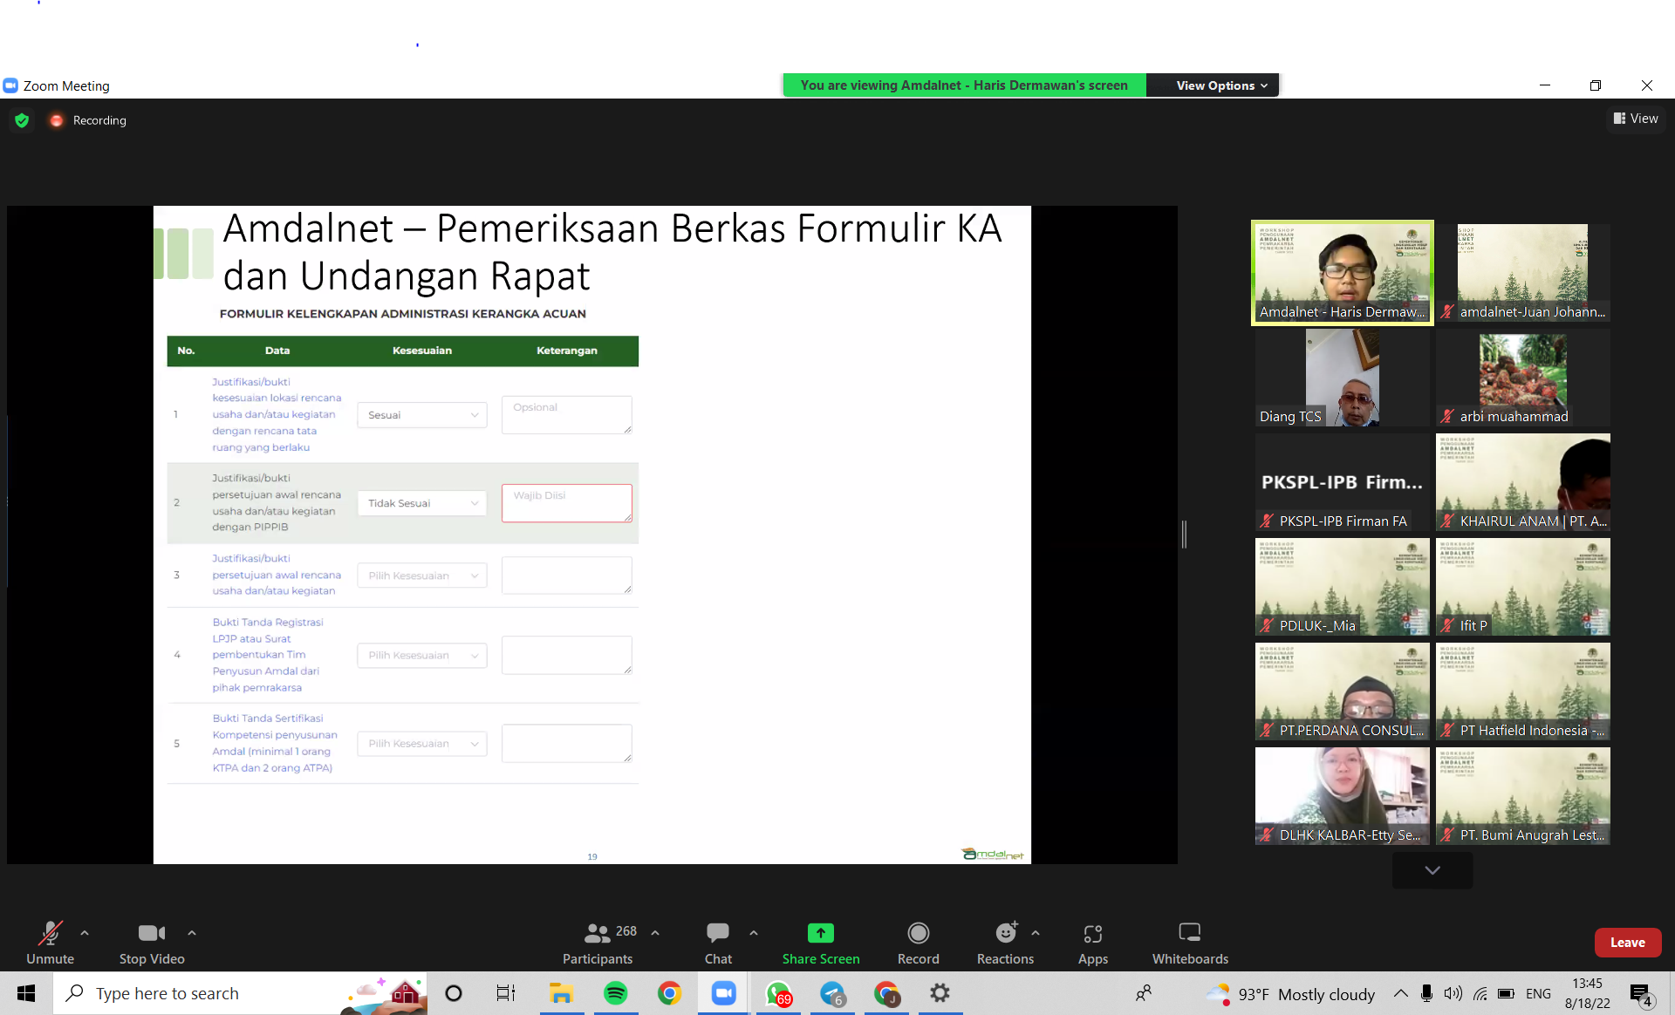The height and width of the screenshot is (1015, 1675).
Task: Open the Apps panel
Action: (x=1092, y=934)
